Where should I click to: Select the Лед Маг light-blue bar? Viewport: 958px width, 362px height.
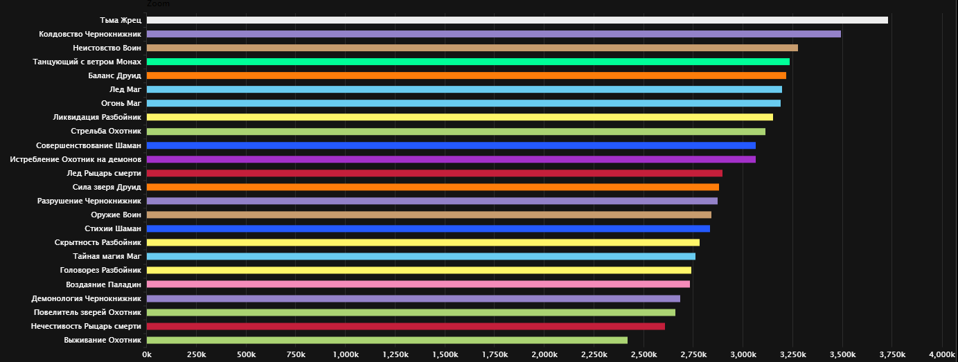coord(464,89)
